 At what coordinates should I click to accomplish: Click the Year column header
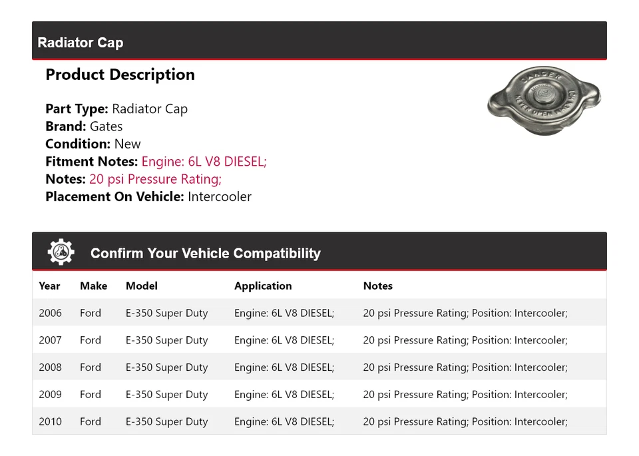point(49,286)
